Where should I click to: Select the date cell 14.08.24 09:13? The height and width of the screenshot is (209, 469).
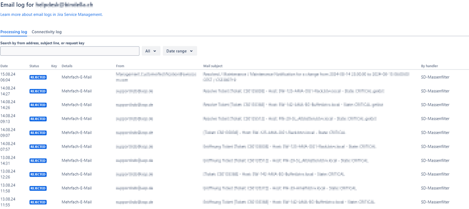pyautogui.click(x=8, y=119)
